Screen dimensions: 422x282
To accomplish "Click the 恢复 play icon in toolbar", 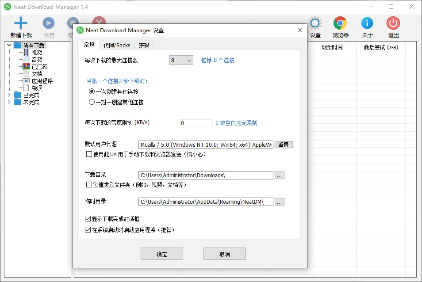I will tap(49, 23).
